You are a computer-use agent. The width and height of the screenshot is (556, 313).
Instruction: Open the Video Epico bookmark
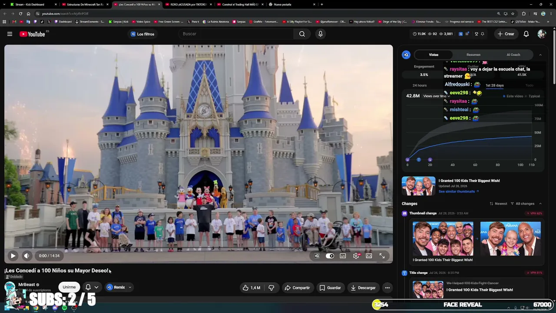click(141, 22)
